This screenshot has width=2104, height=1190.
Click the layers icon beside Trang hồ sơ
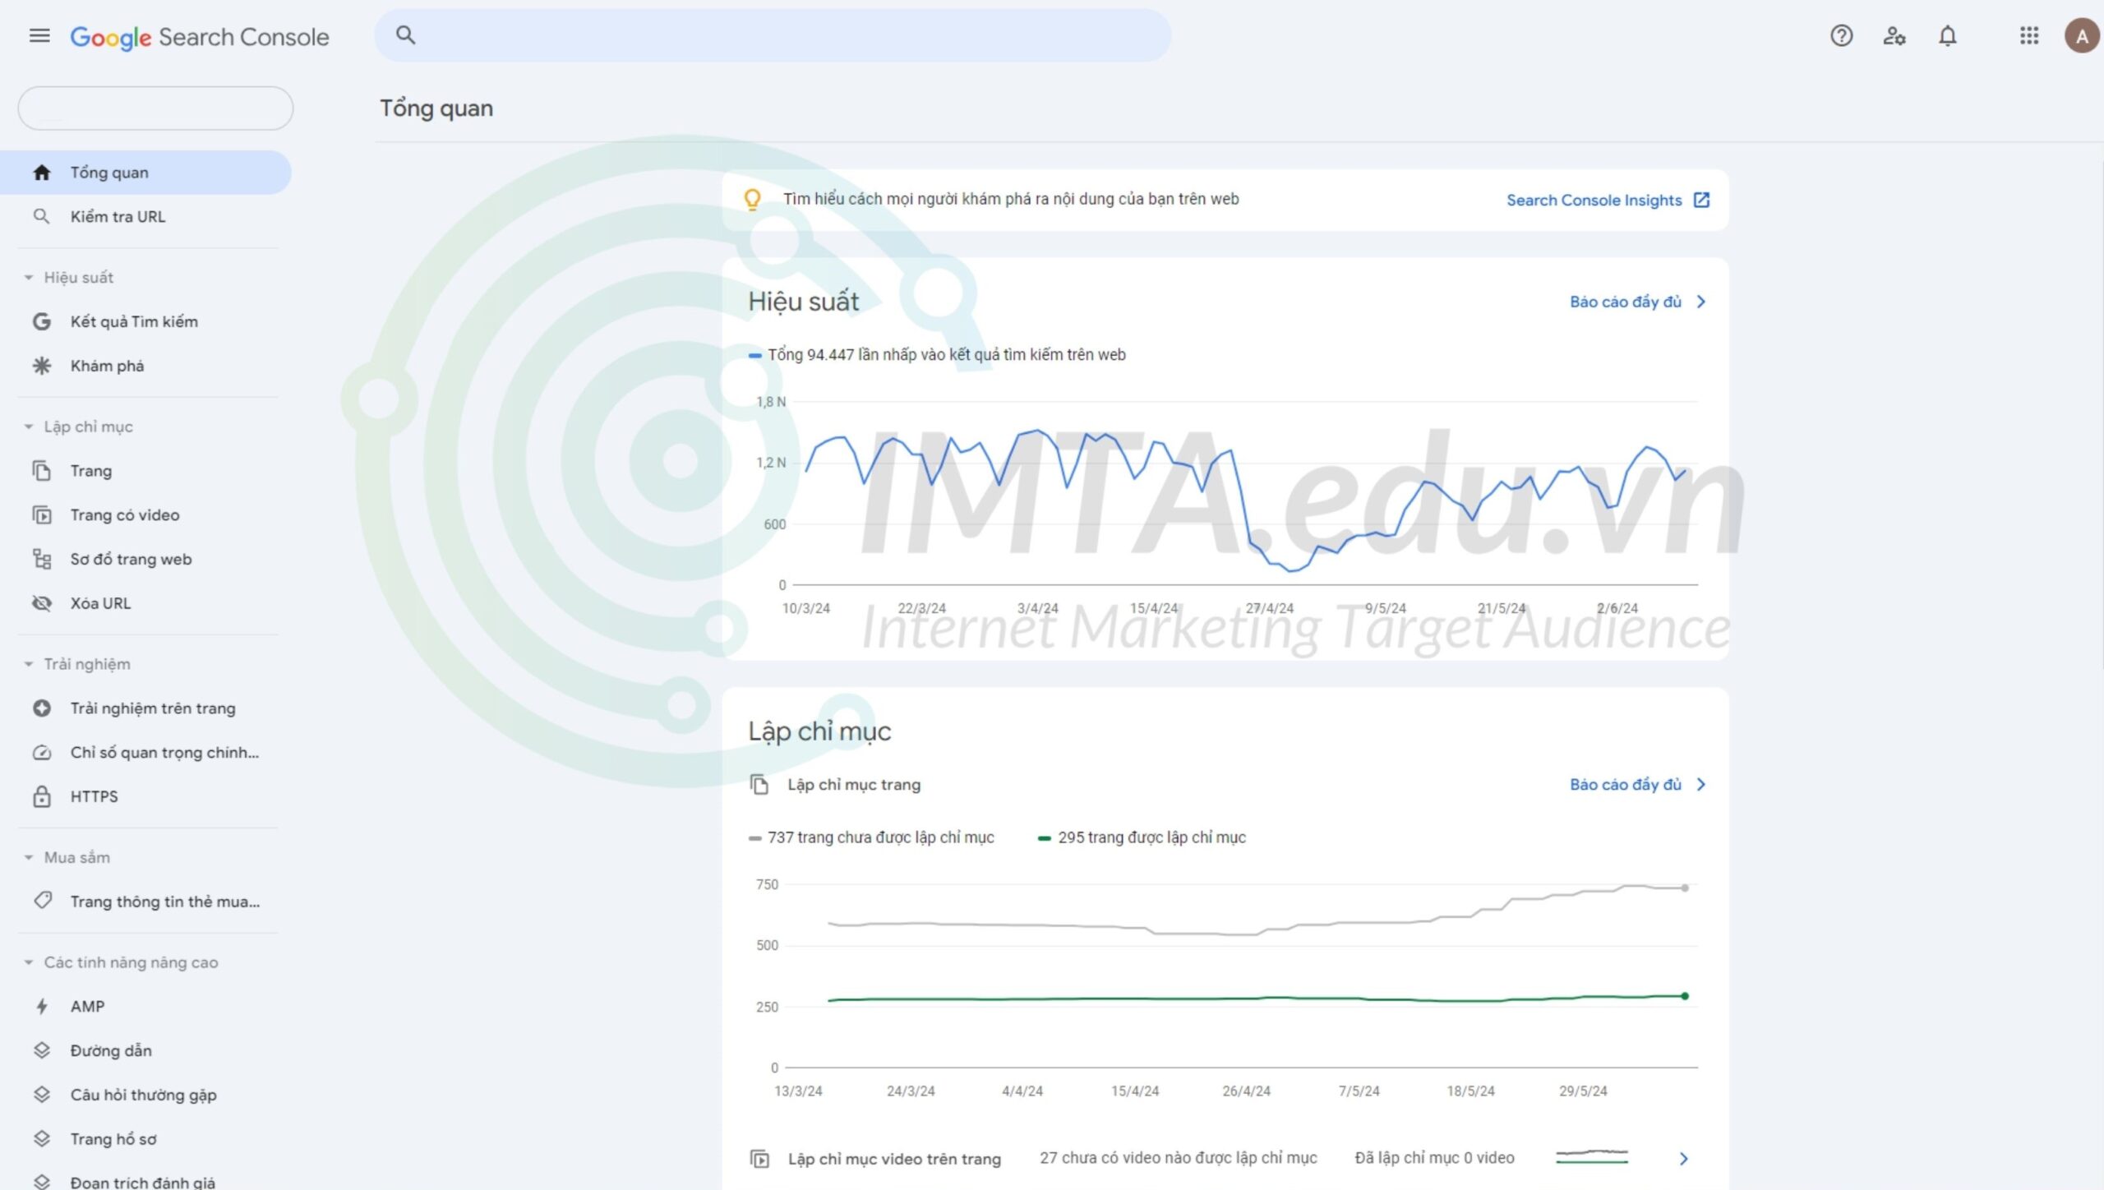[x=42, y=1139]
